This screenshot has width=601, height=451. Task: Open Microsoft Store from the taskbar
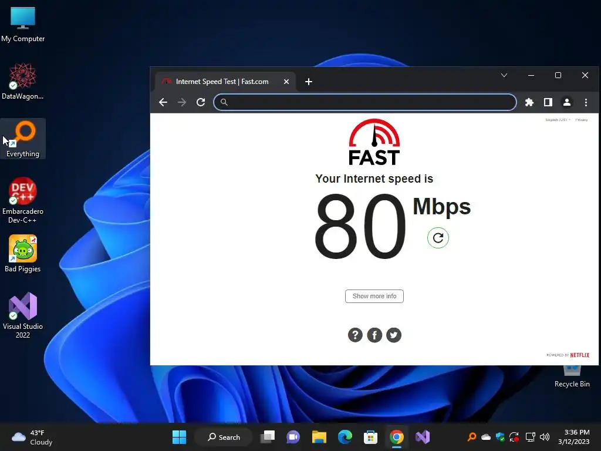370,437
